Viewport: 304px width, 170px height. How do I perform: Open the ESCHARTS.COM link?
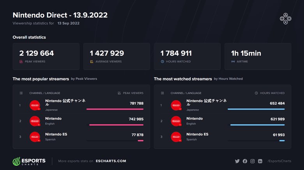pos(111,161)
